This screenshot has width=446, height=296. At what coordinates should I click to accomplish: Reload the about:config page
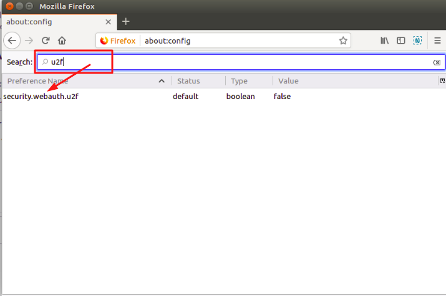[46, 41]
